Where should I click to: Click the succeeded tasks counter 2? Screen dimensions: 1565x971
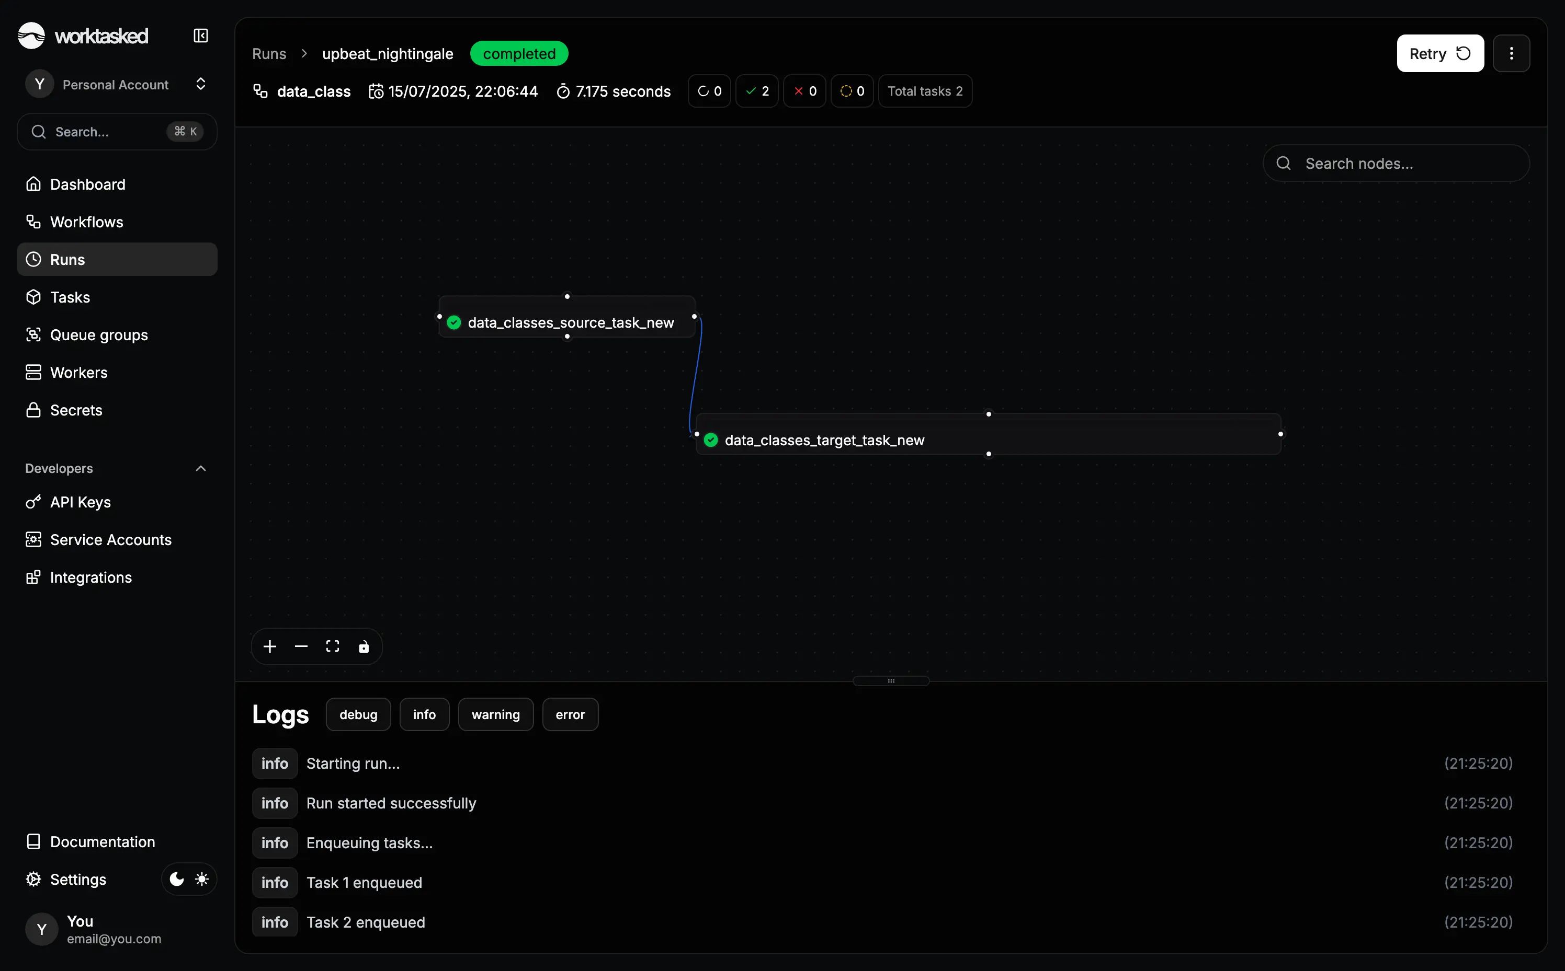[756, 91]
